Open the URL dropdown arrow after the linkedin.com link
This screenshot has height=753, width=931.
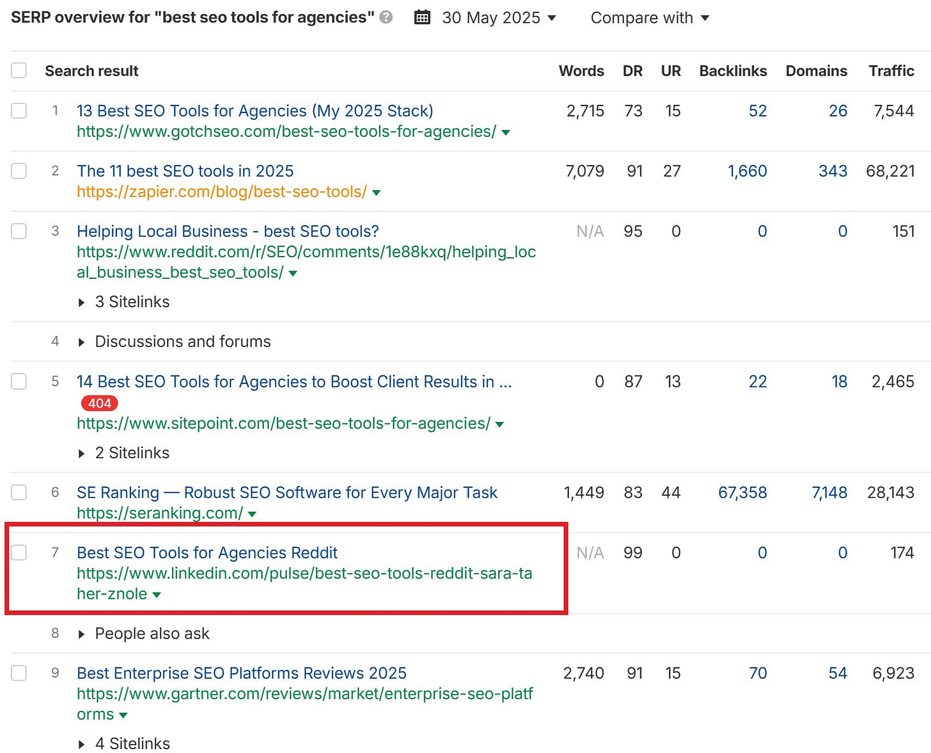[x=157, y=594]
